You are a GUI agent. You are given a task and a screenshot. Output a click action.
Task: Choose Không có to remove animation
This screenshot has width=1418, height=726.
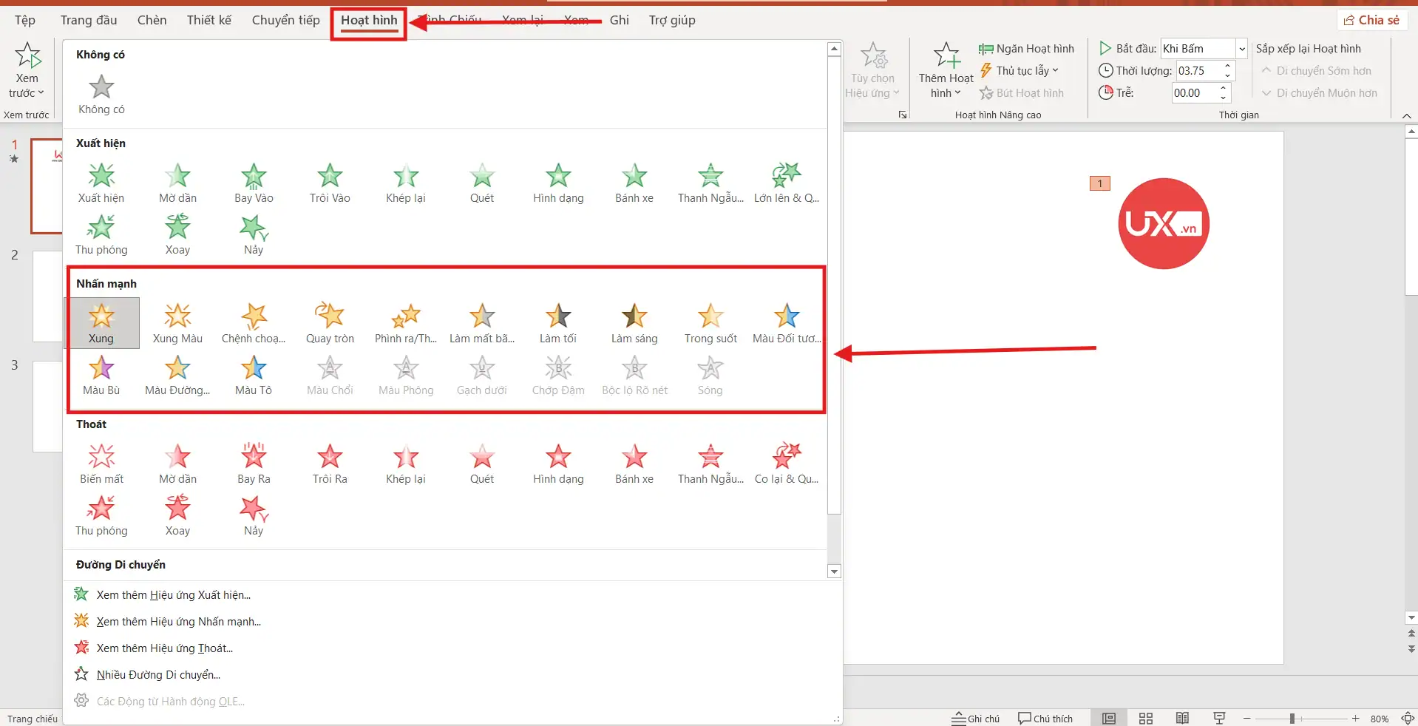[101, 94]
